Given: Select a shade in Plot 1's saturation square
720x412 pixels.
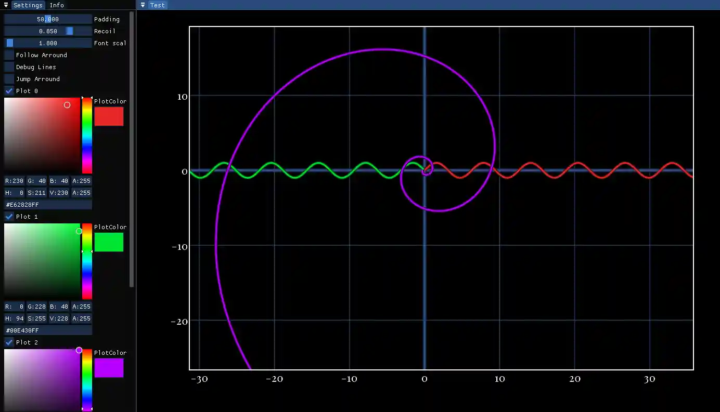Looking at the screenshot, I should tap(42, 261).
